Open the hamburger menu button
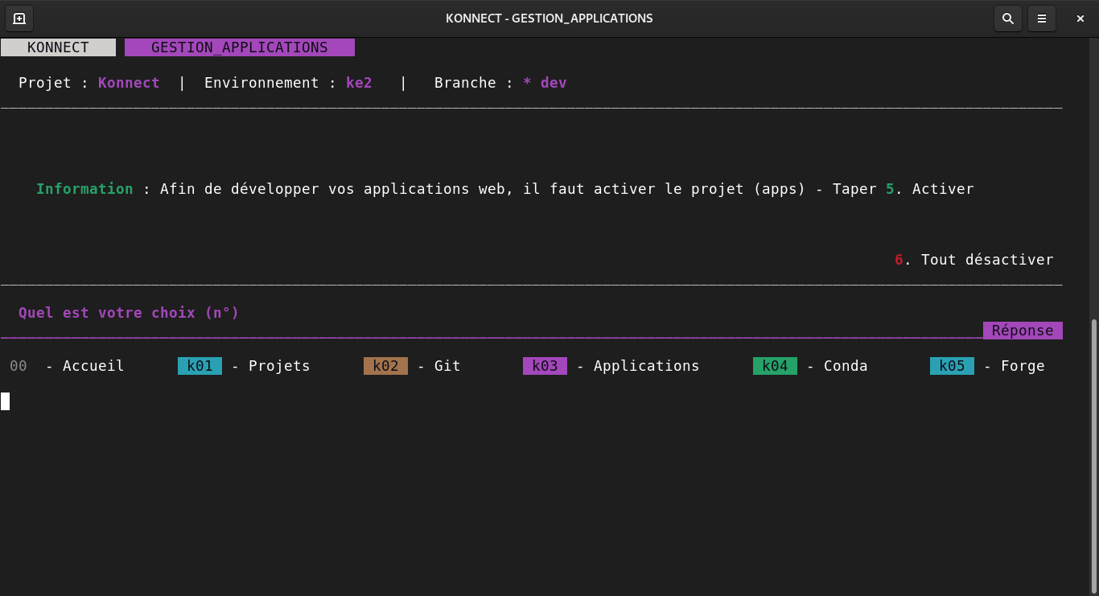Image resolution: width=1099 pixels, height=596 pixels. tap(1042, 18)
